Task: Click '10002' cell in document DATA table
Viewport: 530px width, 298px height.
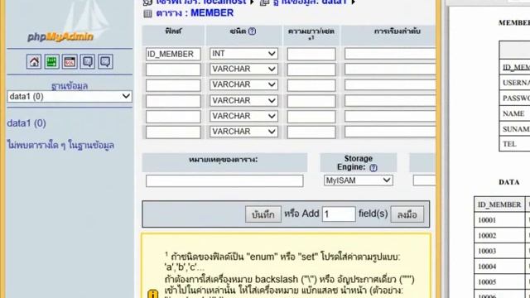Action: (499, 236)
